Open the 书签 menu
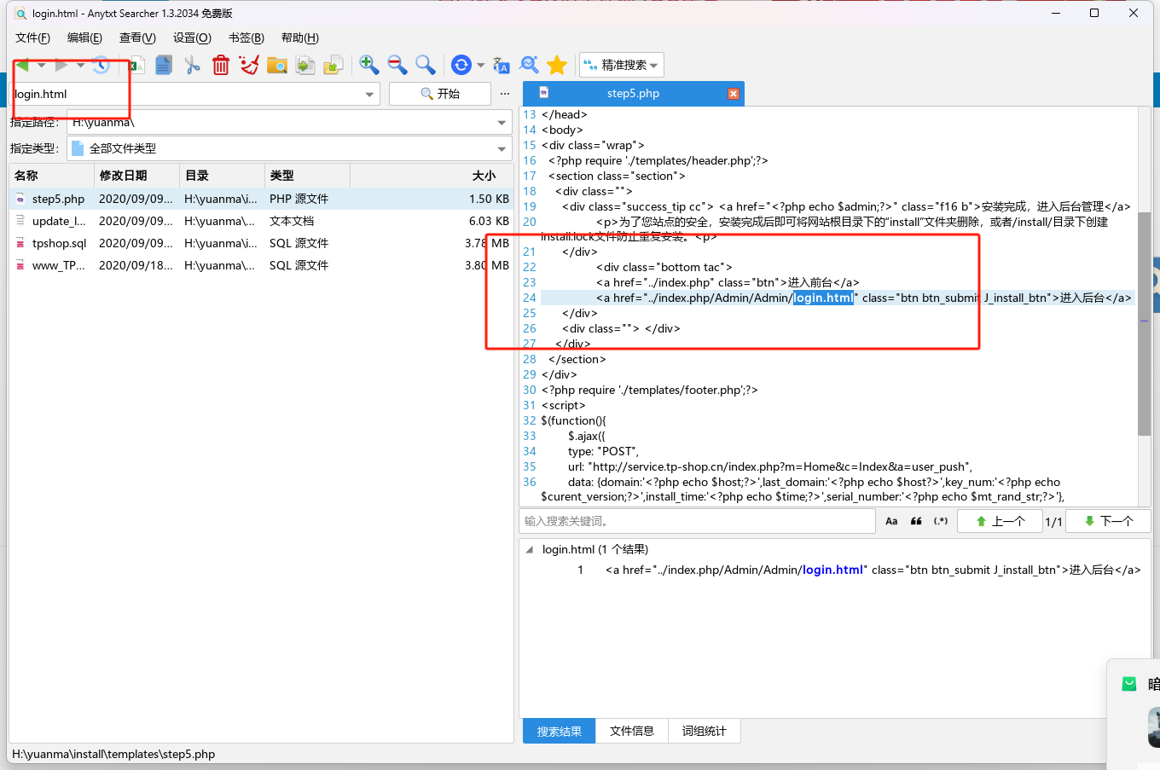This screenshot has height=770, width=1160. 246,38
